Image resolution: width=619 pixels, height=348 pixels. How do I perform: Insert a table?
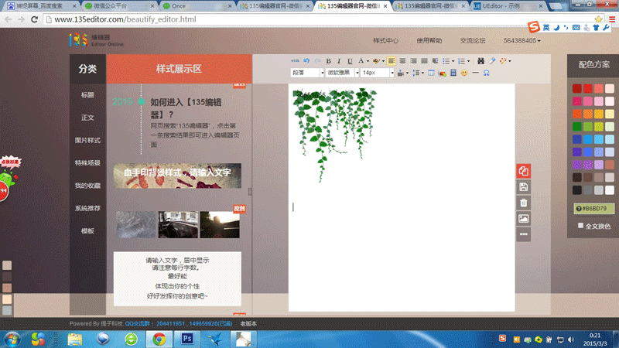pyautogui.click(x=431, y=73)
